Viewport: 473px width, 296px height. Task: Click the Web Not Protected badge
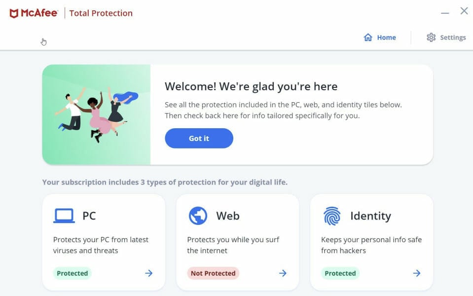pyautogui.click(x=213, y=273)
